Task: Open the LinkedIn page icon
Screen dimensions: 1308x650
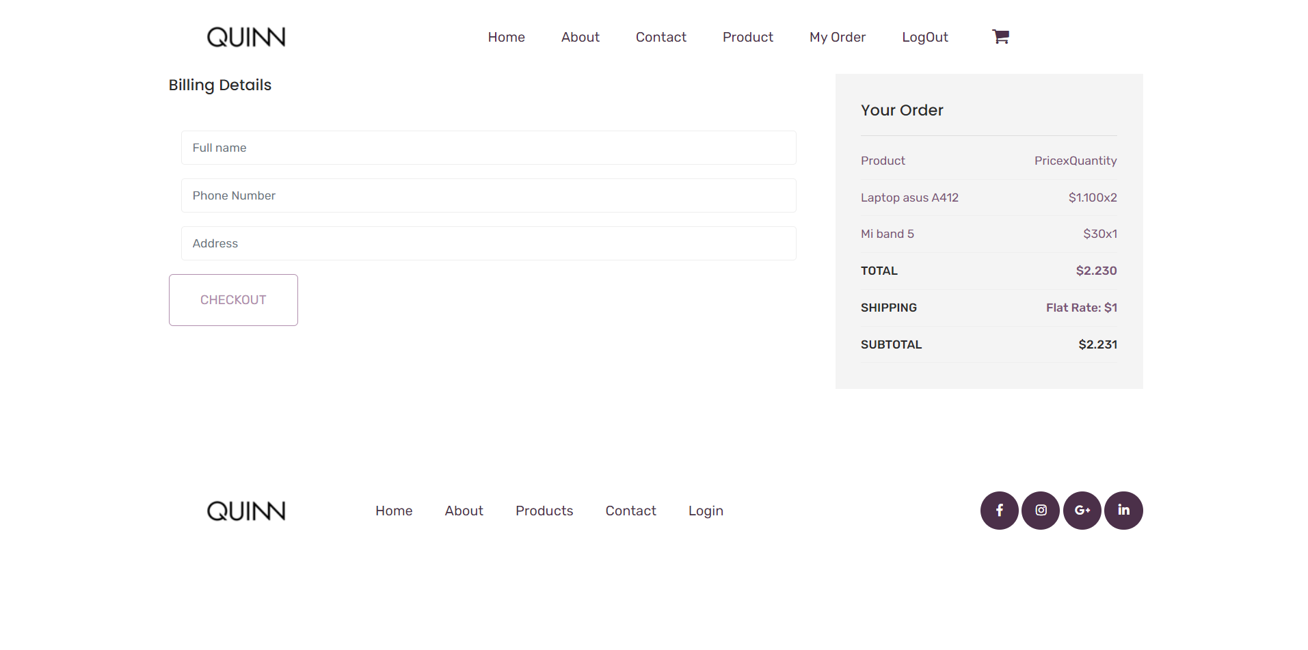Action: coord(1123,510)
